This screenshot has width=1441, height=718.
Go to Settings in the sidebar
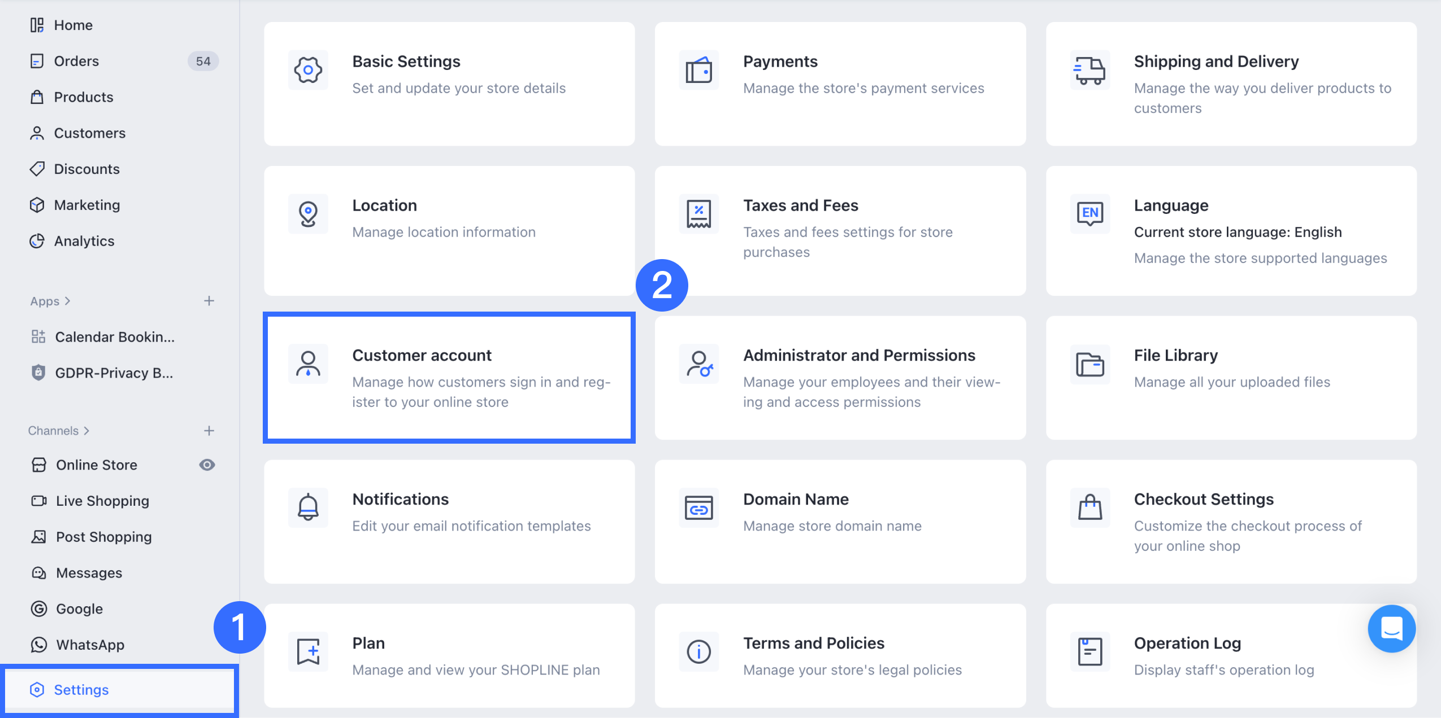tap(81, 690)
